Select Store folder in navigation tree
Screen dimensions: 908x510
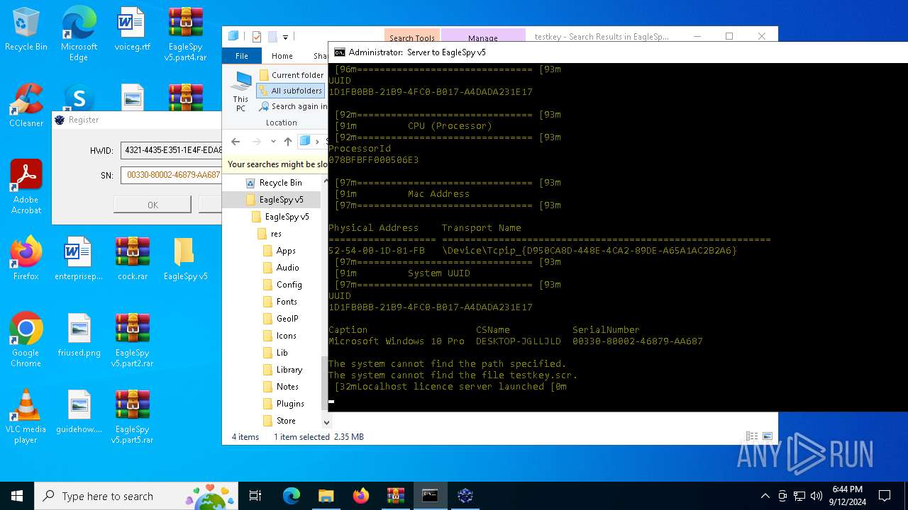pos(286,421)
